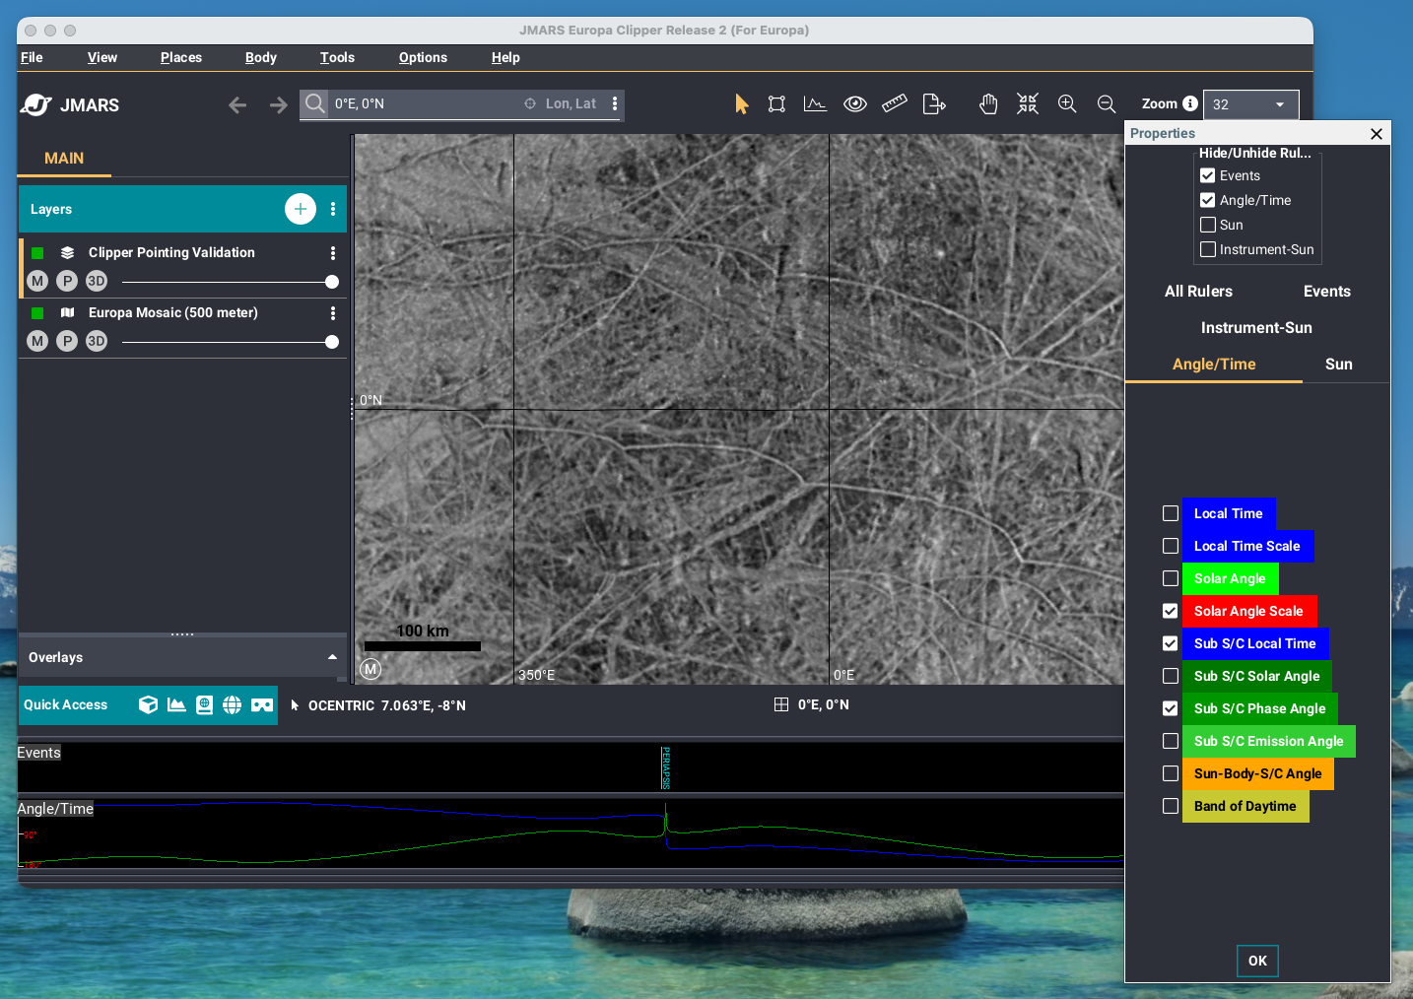The height and width of the screenshot is (999, 1413).
Task: Switch to the Instrument-Sun tab
Action: [x=1256, y=328]
